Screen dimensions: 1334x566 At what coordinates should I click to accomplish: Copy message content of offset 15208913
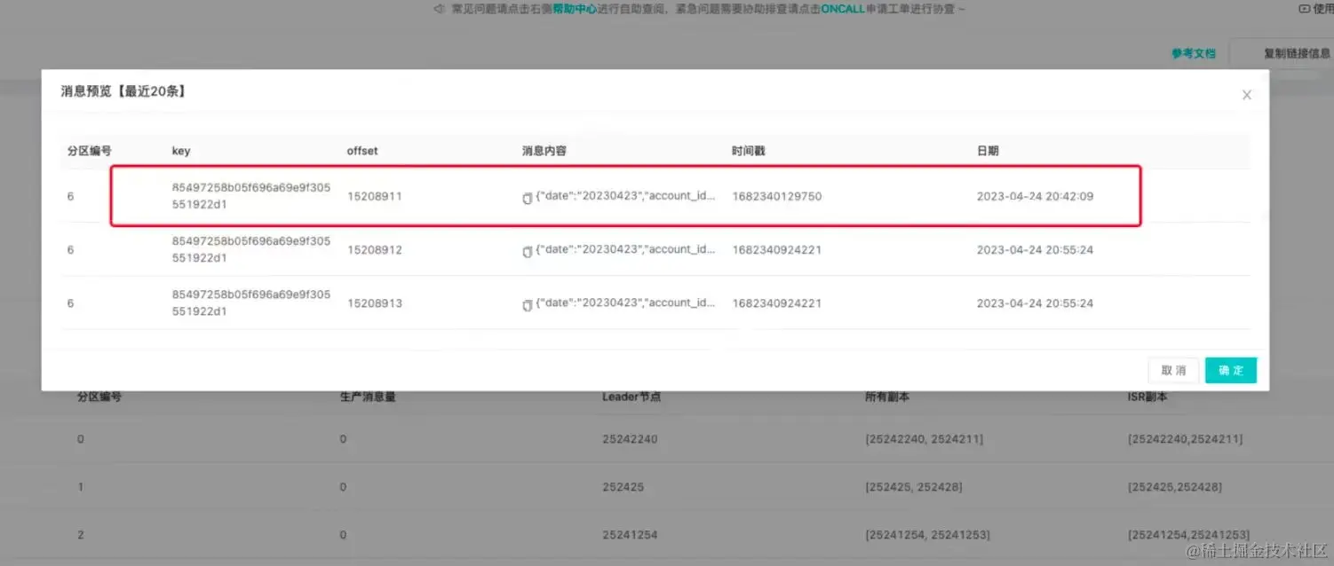pyautogui.click(x=527, y=305)
